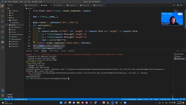
Task: Click the Spaces: 4 indentation in status bar
Action: click(x=140, y=99)
